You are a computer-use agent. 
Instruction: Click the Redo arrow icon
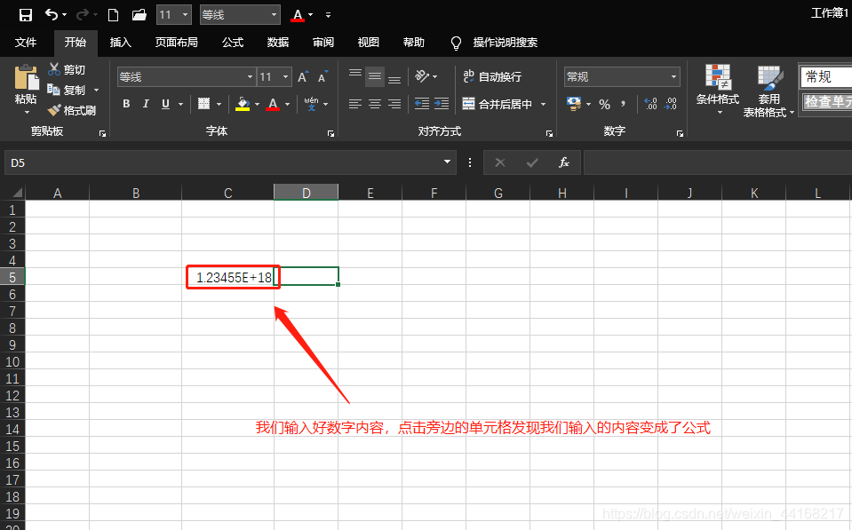pos(82,15)
